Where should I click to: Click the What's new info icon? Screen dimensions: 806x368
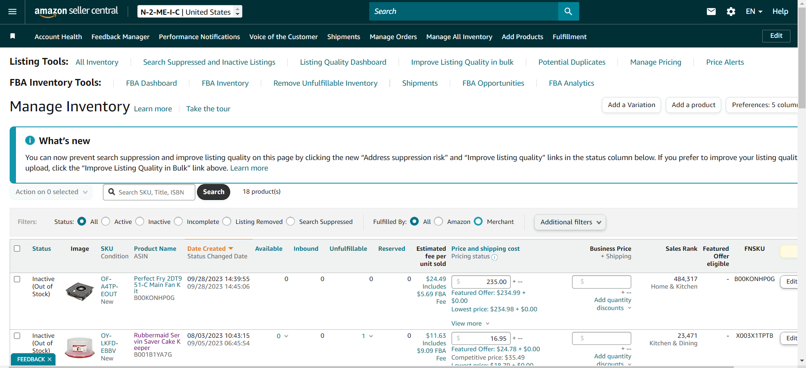pyautogui.click(x=30, y=140)
